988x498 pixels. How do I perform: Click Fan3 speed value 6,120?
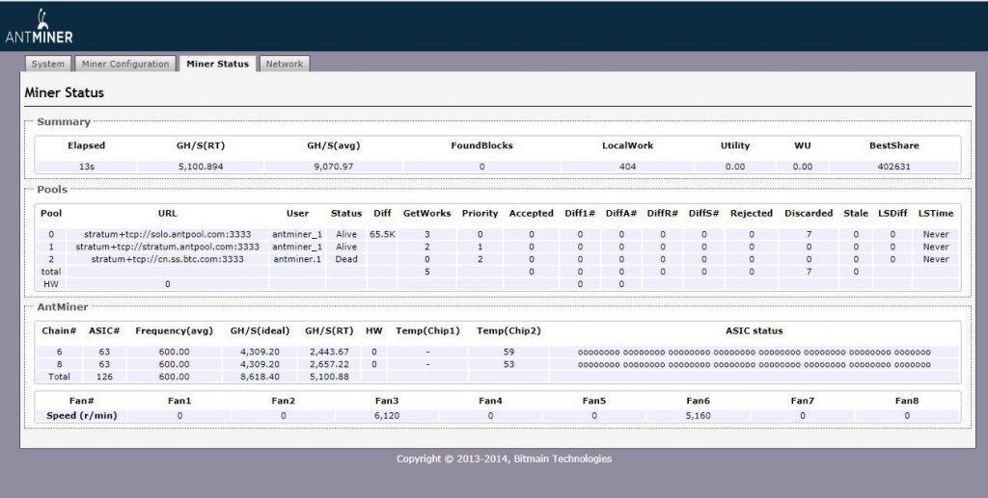tap(387, 415)
